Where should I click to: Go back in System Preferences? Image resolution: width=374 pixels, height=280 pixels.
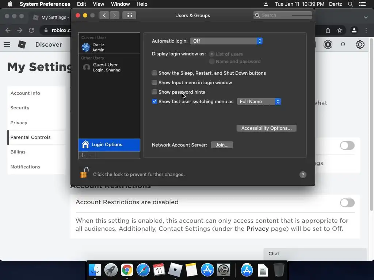point(104,15)
